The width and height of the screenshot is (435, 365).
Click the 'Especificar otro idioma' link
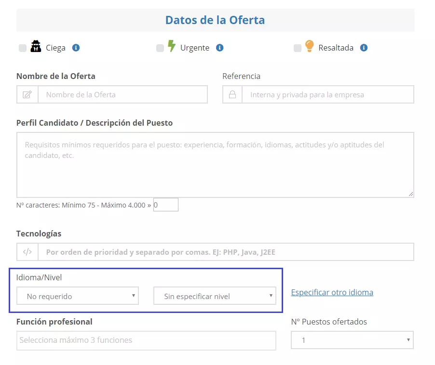coord(332,292)
